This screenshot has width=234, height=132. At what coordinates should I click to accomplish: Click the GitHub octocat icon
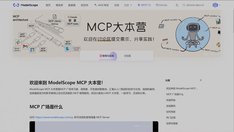click(x=157, y=5)
